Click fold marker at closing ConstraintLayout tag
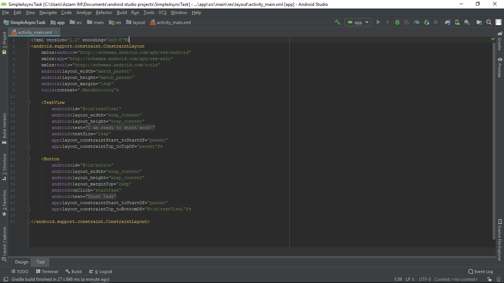This screenshot has width=504, height=283. point(28,221)
